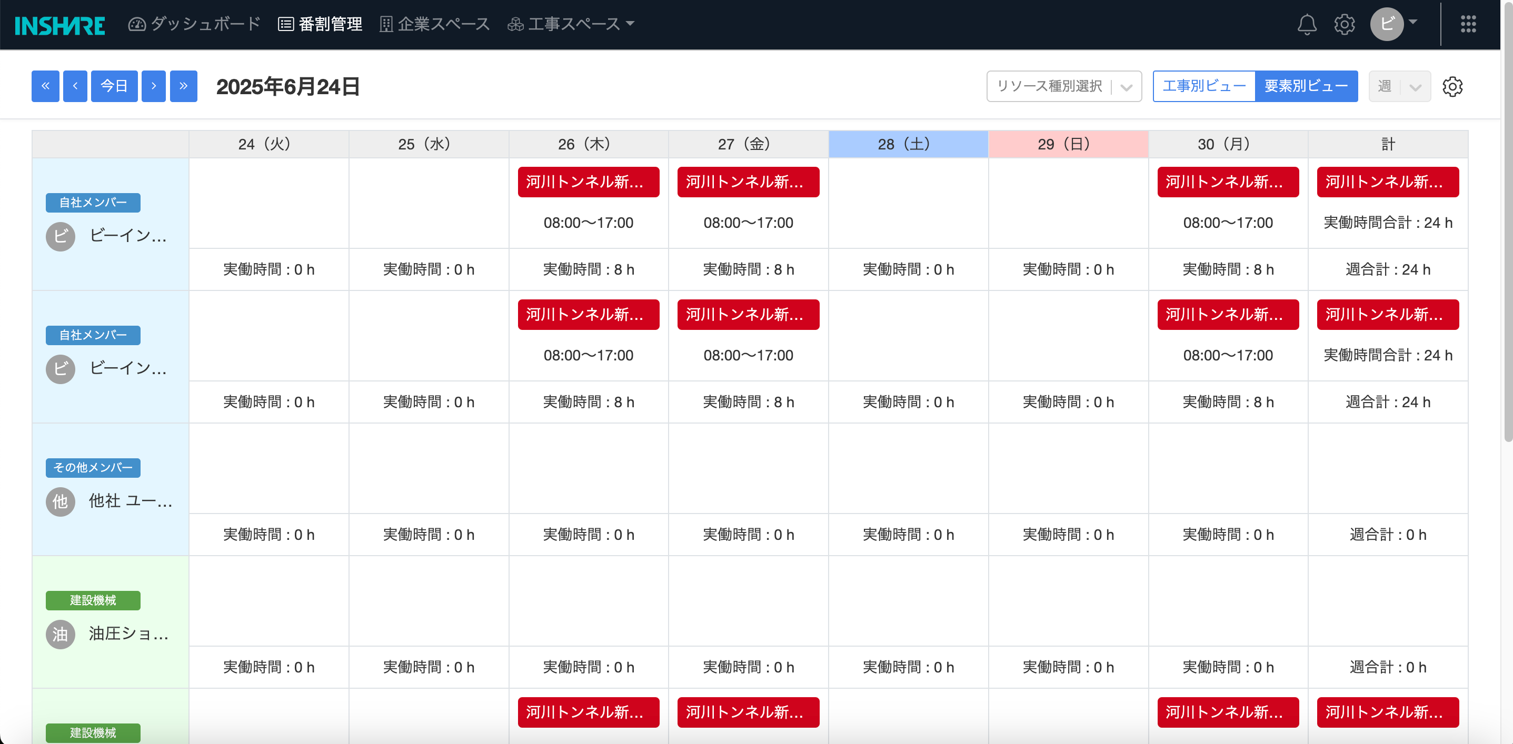Click the 他社 ユー member avatar
The image size is (1513, 744).
(61, 502)
